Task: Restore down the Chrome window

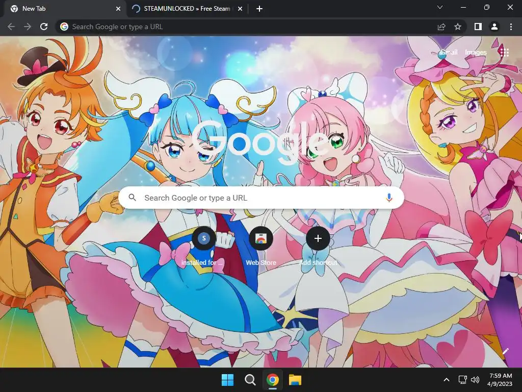Action: coord(487,7)
